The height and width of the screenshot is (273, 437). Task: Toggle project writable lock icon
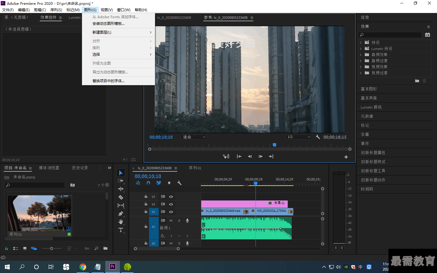point(6,248)
